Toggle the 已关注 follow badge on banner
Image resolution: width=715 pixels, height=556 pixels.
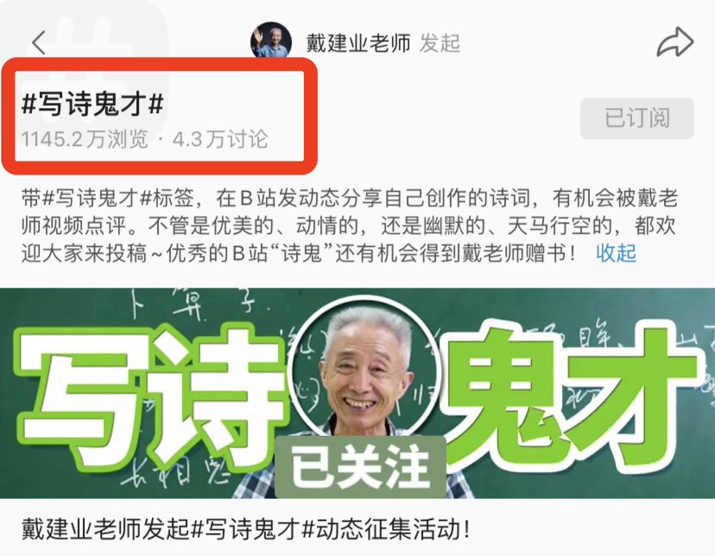tap(360, 467)
